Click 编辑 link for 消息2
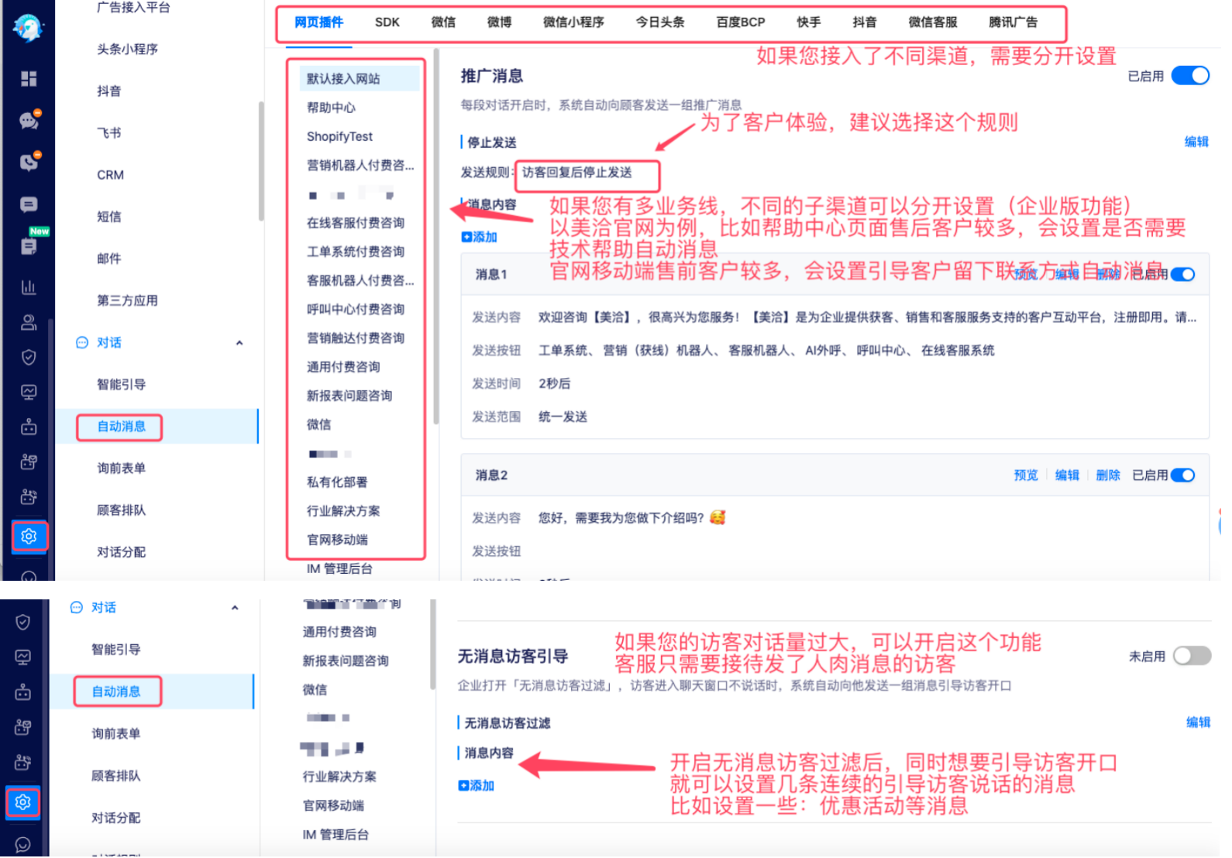The image size is (1232, 858). pos(1067,475)
